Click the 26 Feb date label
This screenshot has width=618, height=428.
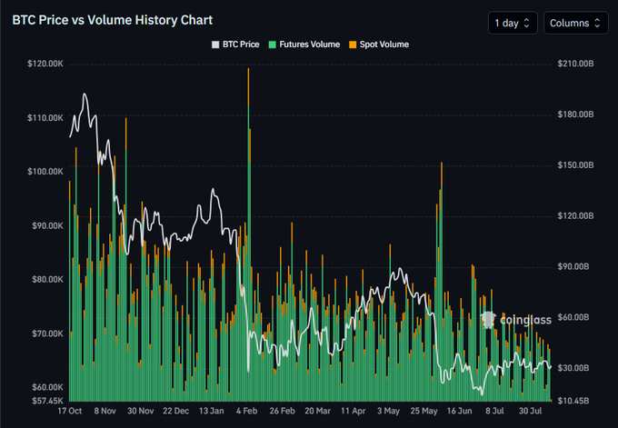283,411
